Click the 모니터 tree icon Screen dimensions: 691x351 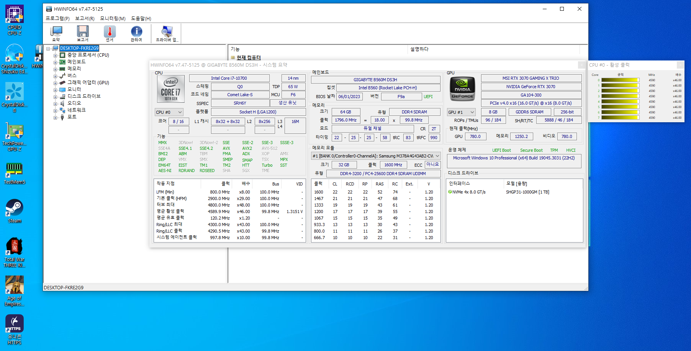[x=62, y=90]
